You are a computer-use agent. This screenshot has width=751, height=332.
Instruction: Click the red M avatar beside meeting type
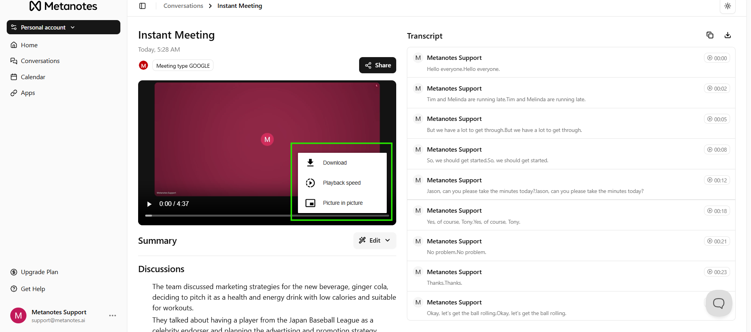144,65
